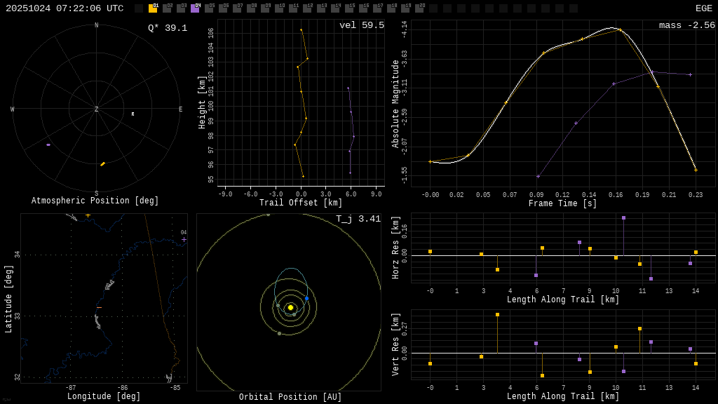This screenshot has height=404, width=718.
Task: Toggle the station 10 box in top bar
Action: (279, 8)
